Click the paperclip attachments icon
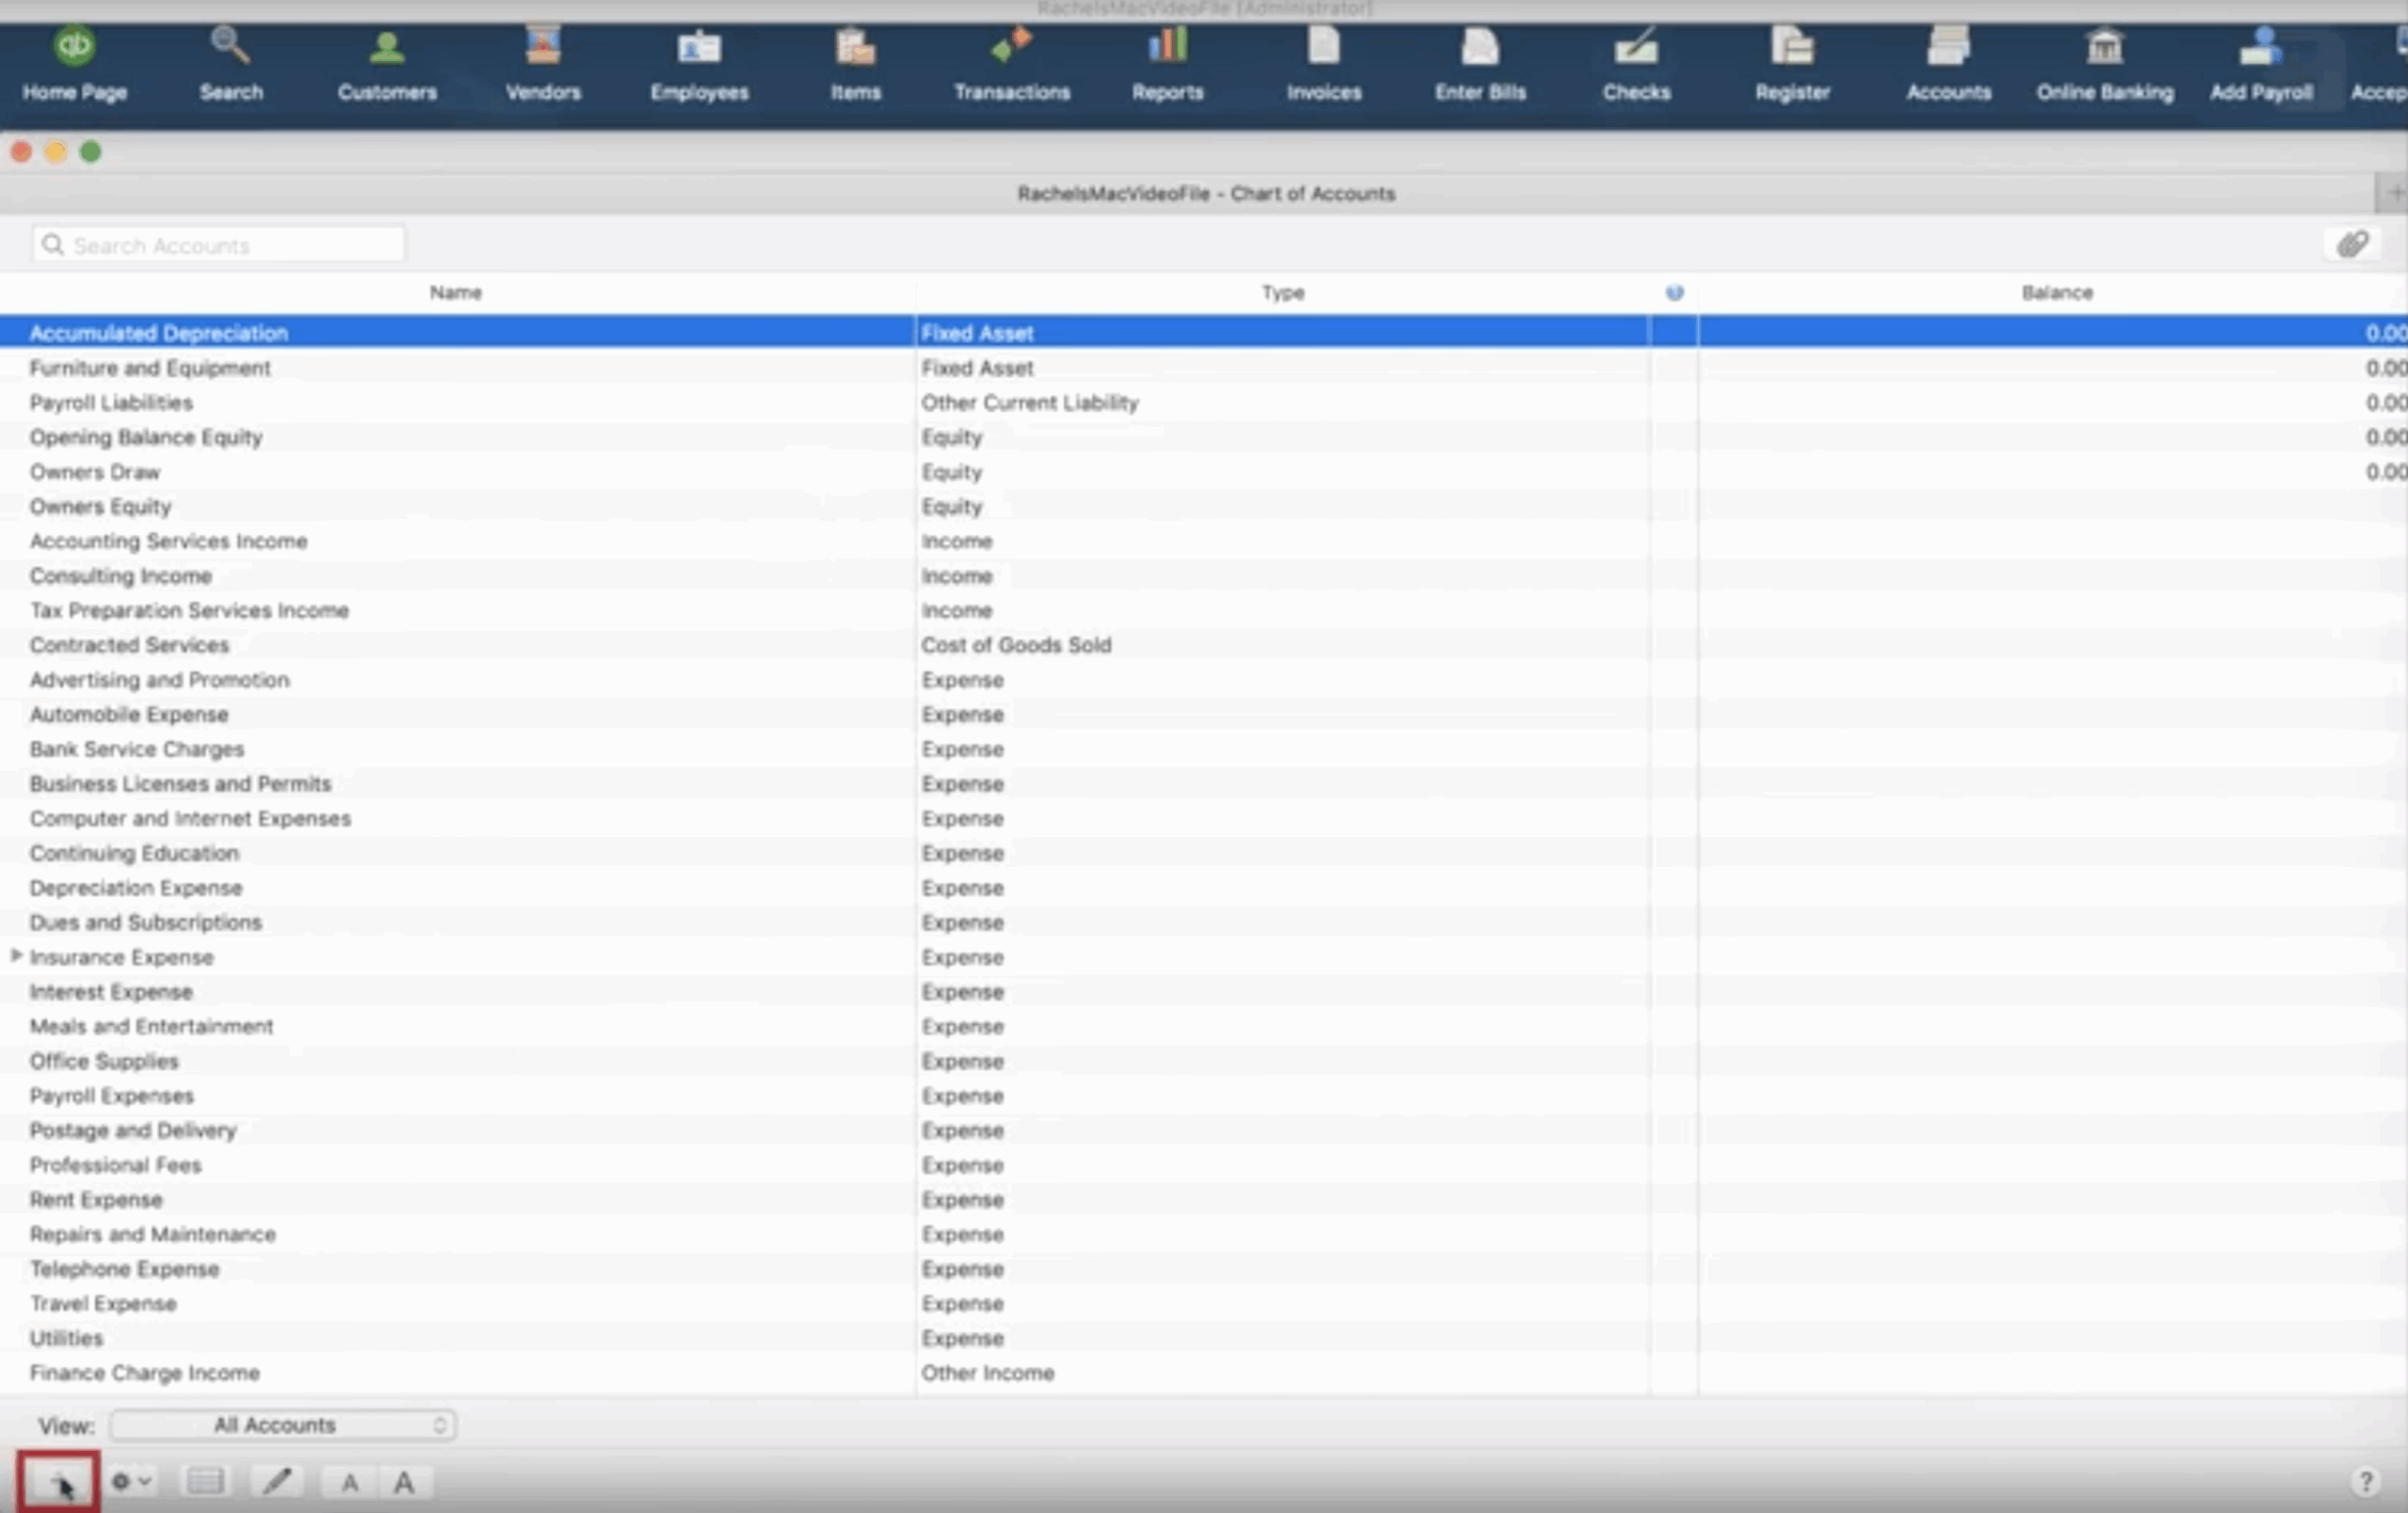This screenshot has height=1513, width=2408. (2351, 245)
